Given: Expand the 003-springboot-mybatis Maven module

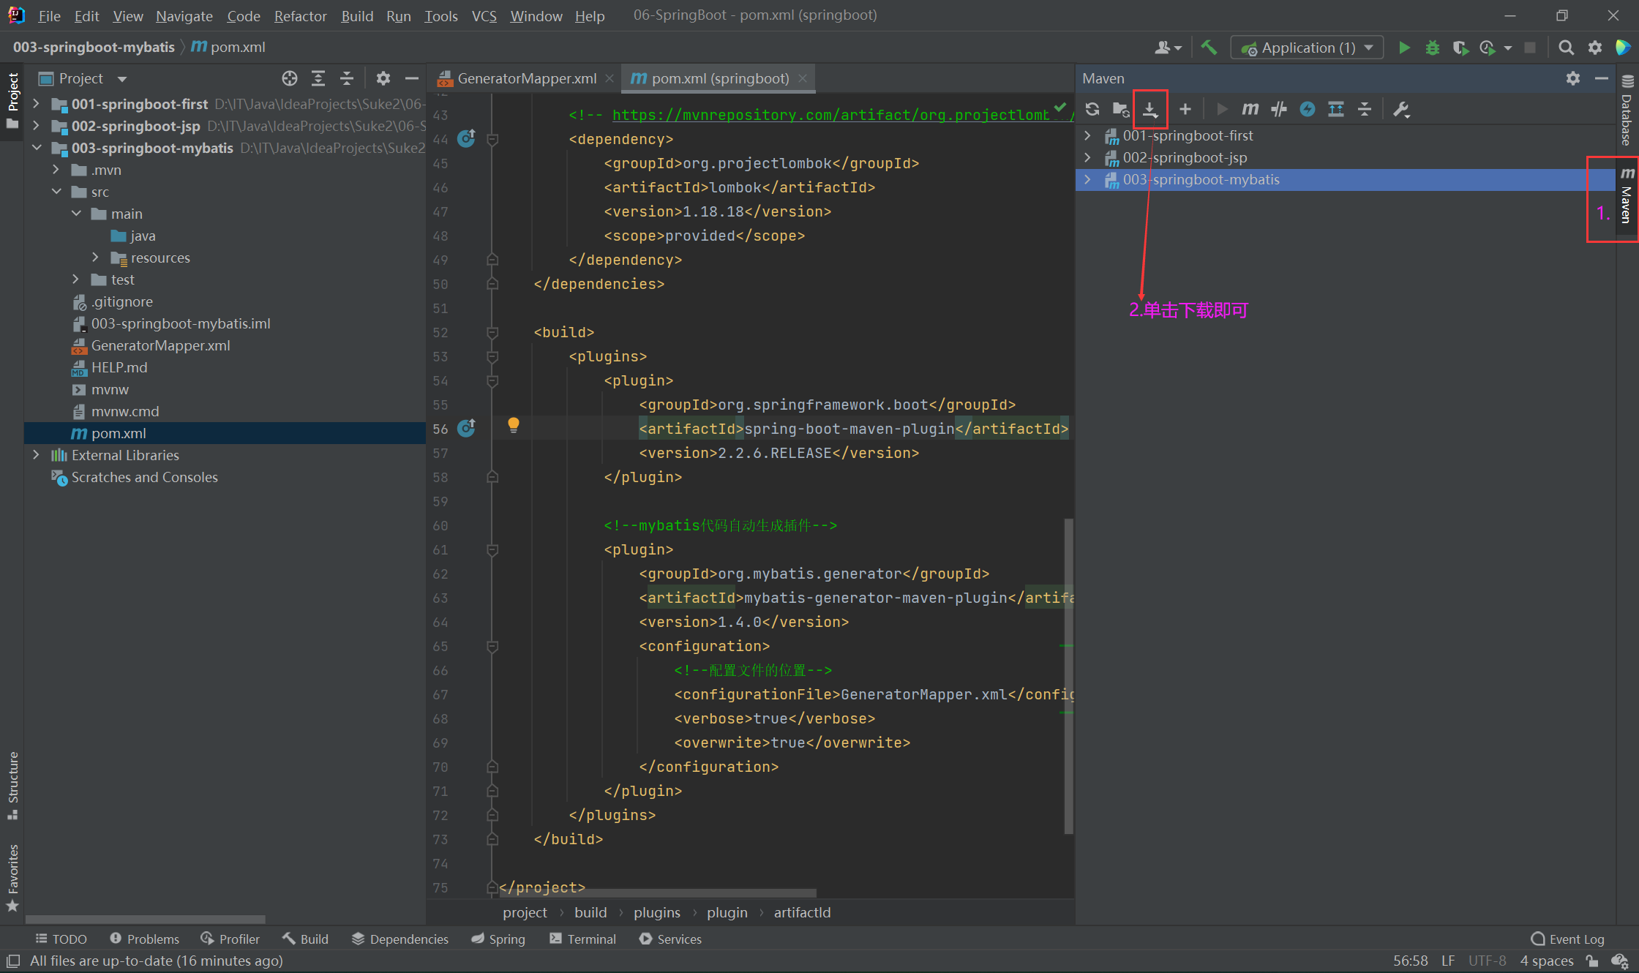Looking at the screenshot, I should [x=1088, y=179].
